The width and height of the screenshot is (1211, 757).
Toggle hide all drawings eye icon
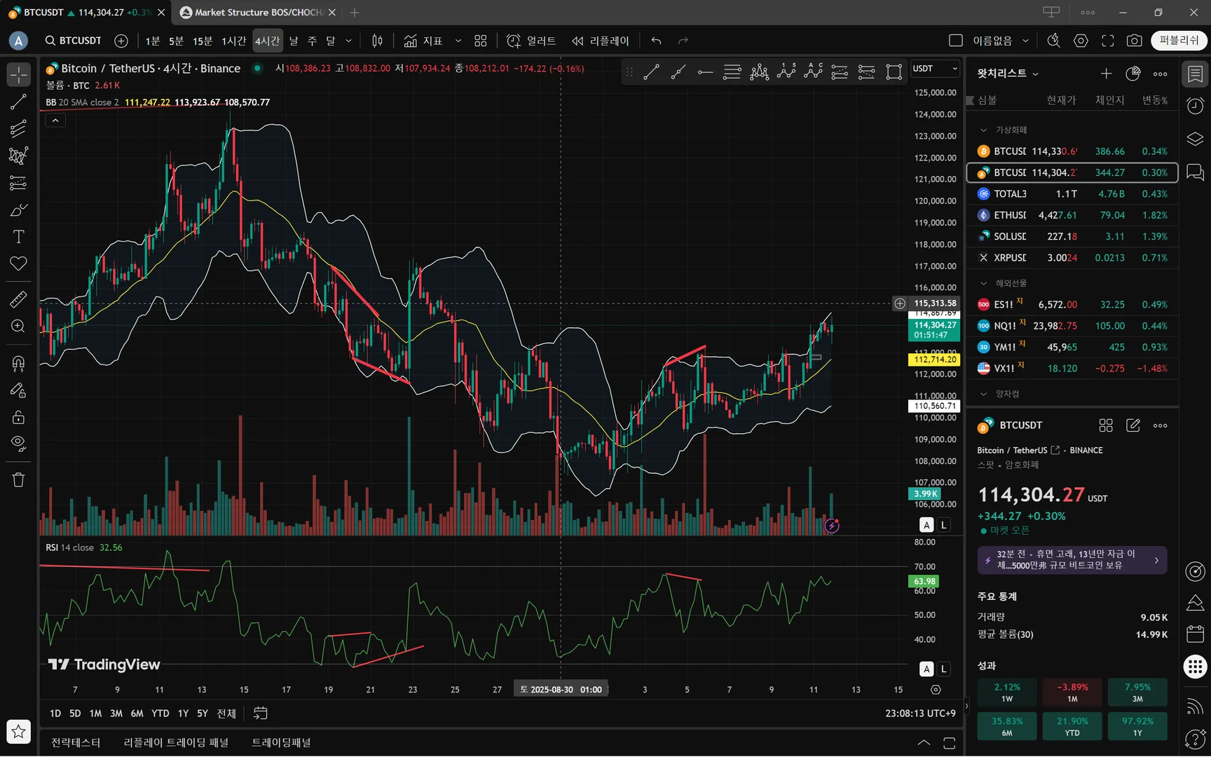tap(18, 444)
